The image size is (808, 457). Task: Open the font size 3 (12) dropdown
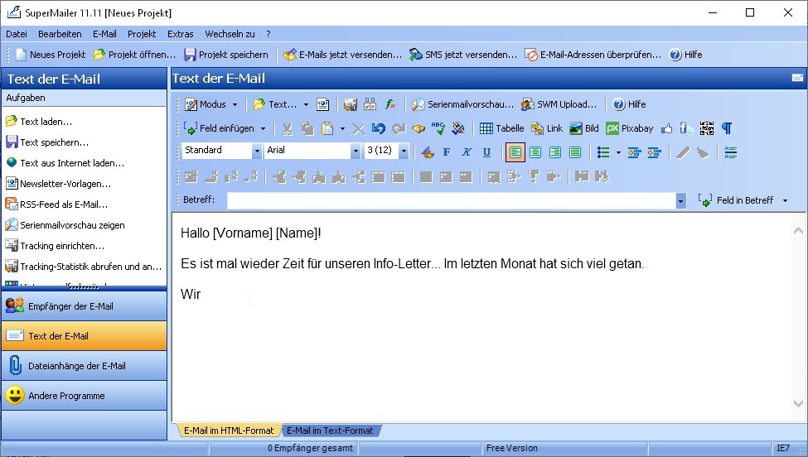(404, 151)
